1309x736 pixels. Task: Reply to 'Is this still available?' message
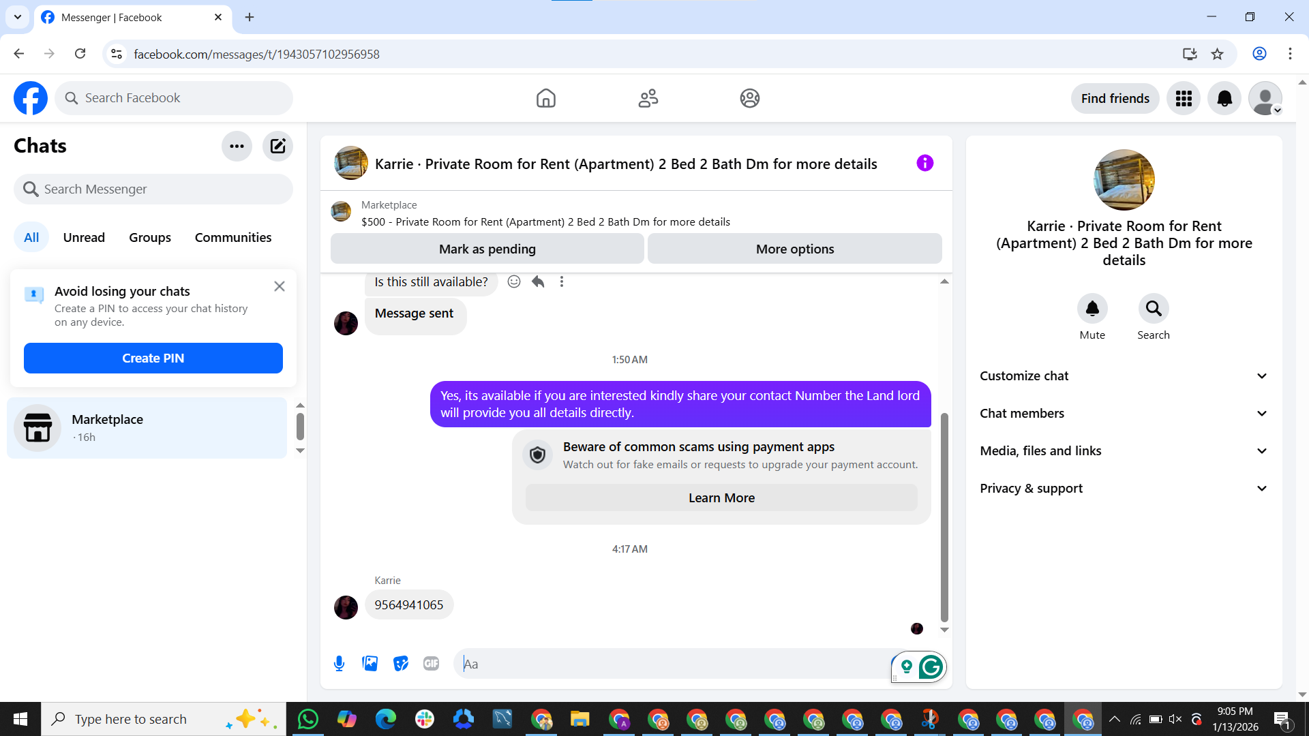point(538,281)
